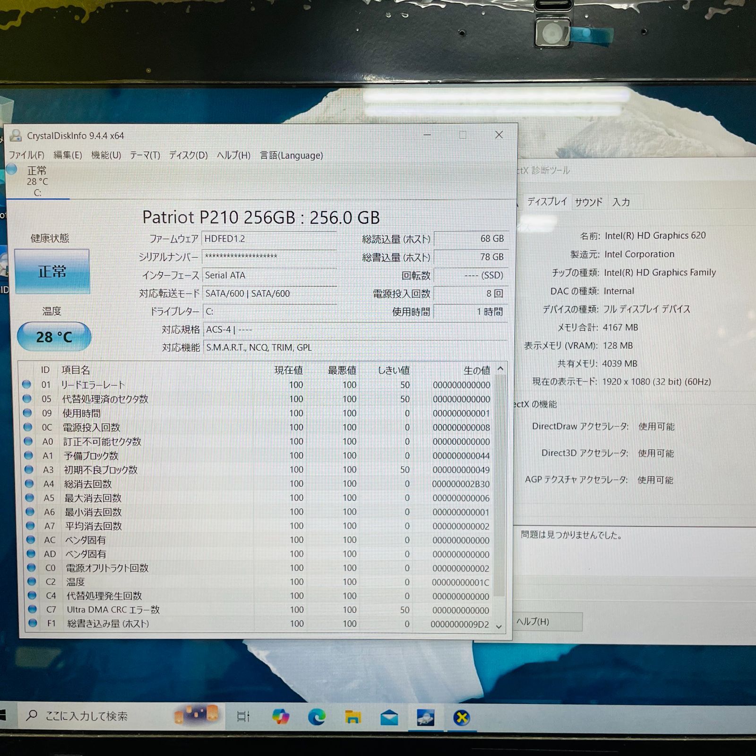Open Copilot from the taskbar
The height and width of the screenshot is (756, 756).
click(281, 717)
